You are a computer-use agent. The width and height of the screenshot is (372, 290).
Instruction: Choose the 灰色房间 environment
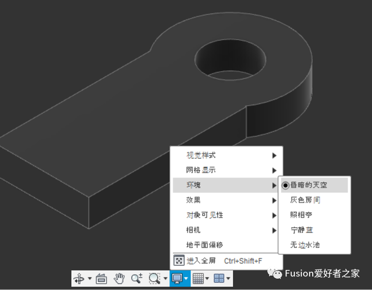(314, 200)
